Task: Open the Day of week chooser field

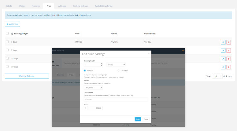Action: 116,99
